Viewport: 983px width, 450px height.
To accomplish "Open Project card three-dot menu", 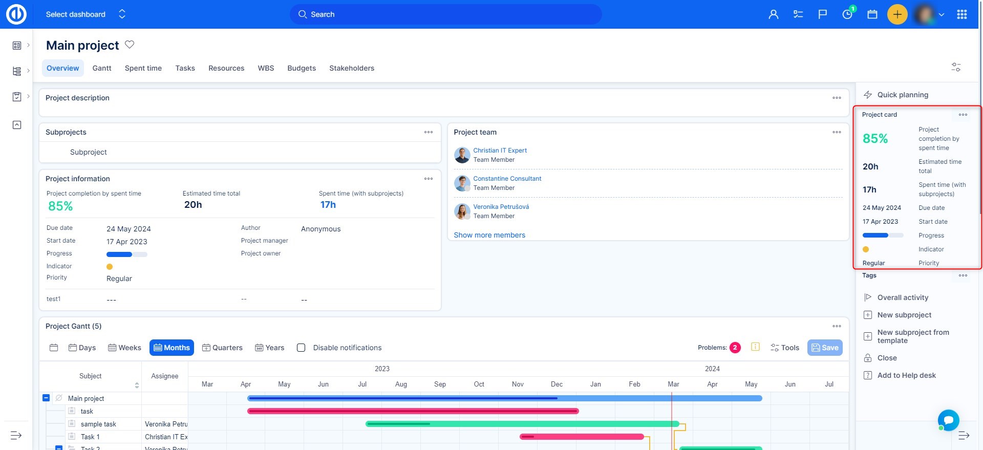I will click(x=963, y=115).
